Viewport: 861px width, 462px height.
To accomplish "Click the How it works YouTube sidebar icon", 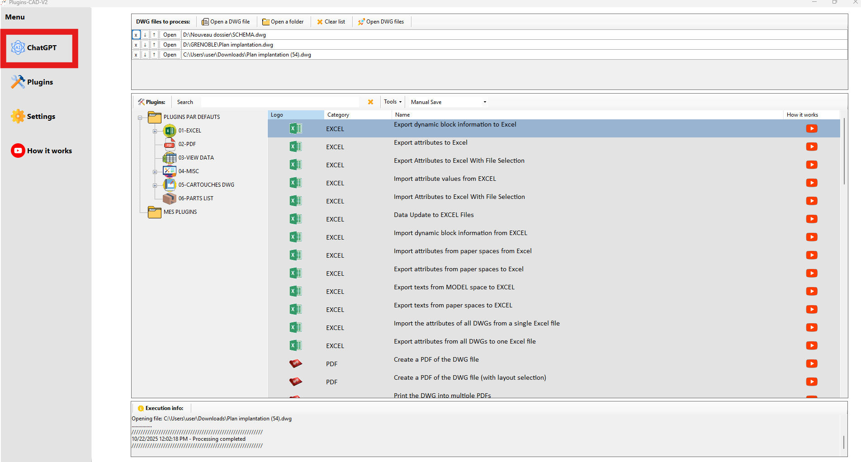I will (x=18, y=151).
